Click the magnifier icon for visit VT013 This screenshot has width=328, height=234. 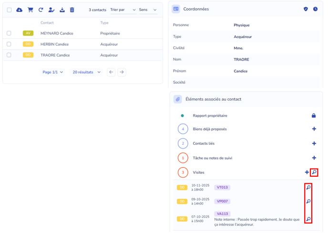(x=308, y=188)
